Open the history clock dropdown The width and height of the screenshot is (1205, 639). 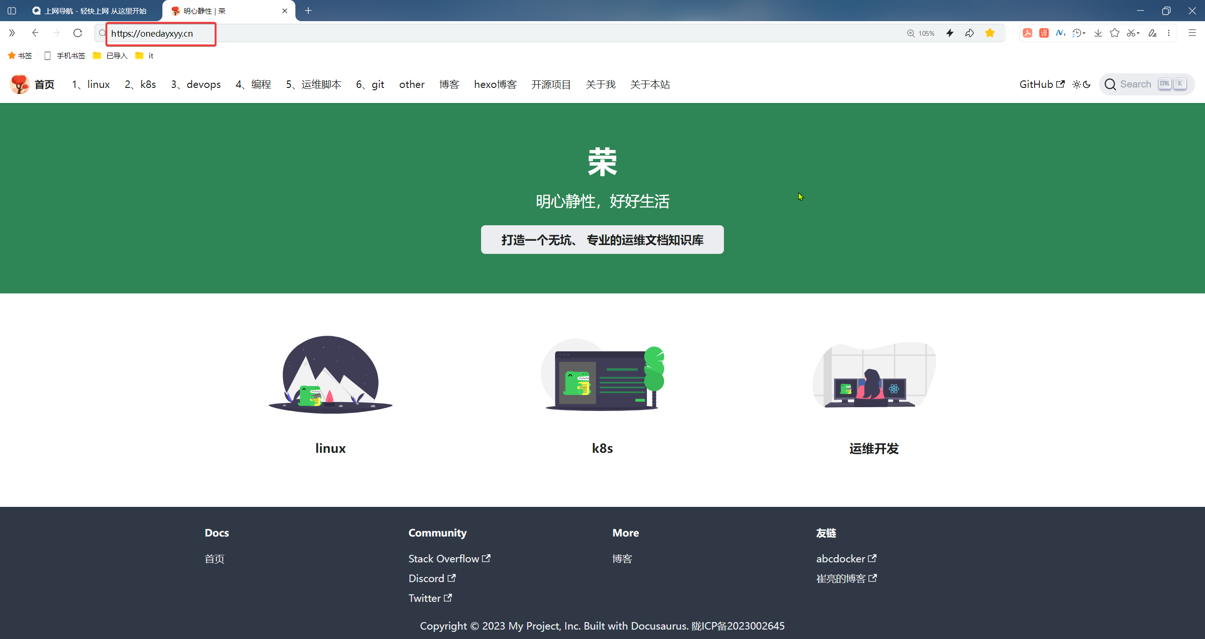(1079, 33)
